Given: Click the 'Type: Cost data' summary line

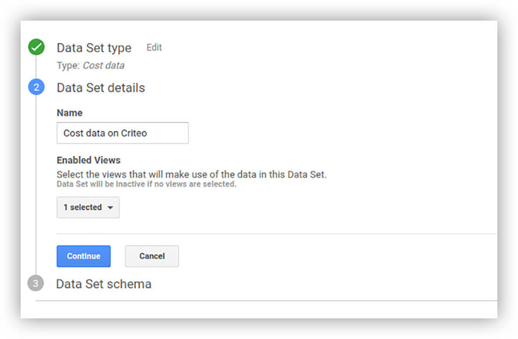Looking at the screenshot, I should 90,65.
